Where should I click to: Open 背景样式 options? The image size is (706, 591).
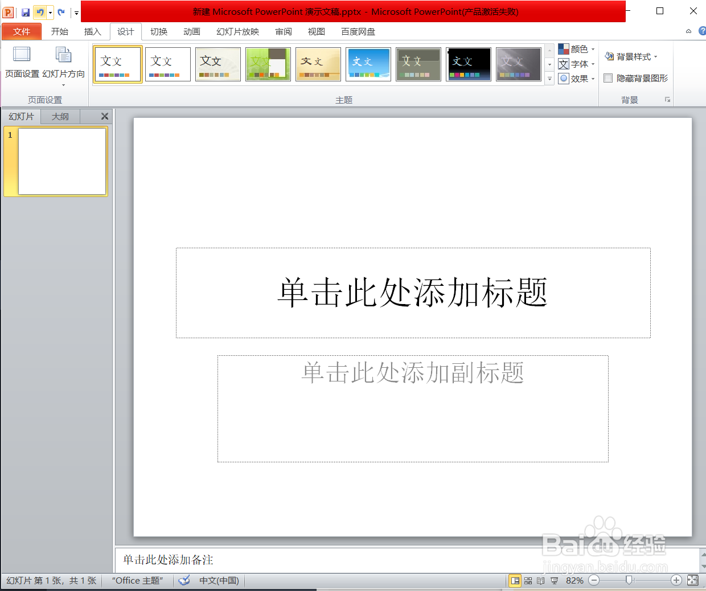point(631,56)
